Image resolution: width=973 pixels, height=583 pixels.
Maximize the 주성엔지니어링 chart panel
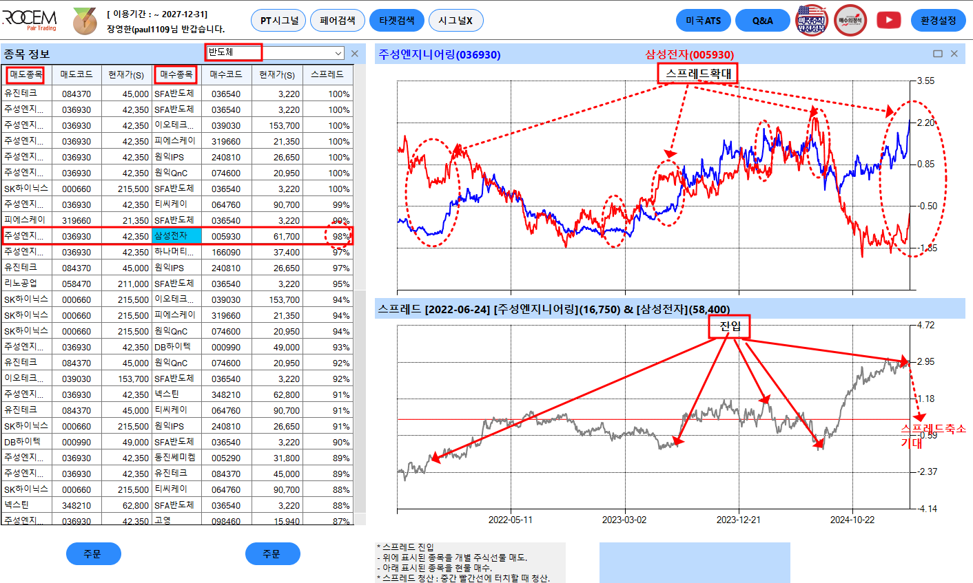point(938,54)
